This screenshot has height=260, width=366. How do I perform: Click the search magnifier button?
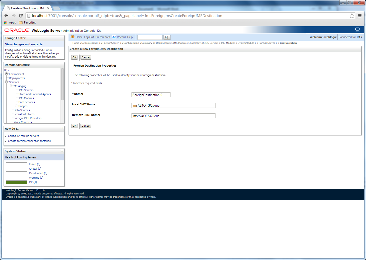pyautogui.click(x=167, y=37)
